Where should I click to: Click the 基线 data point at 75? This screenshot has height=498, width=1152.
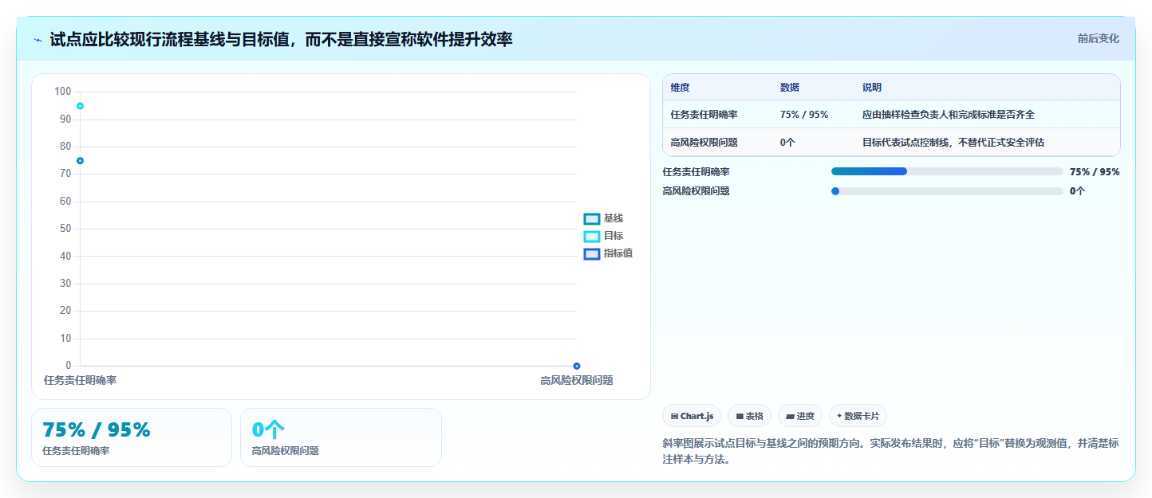80,161
